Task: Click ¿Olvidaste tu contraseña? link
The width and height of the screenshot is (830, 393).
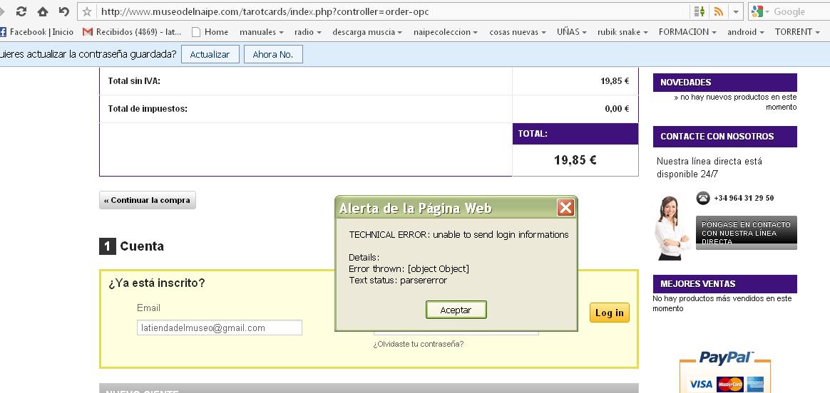Action: pos(418,344)
